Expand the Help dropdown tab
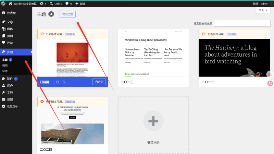 (x=263, y=10)
